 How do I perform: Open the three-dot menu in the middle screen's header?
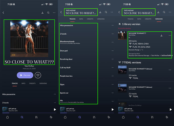point(112,12)
